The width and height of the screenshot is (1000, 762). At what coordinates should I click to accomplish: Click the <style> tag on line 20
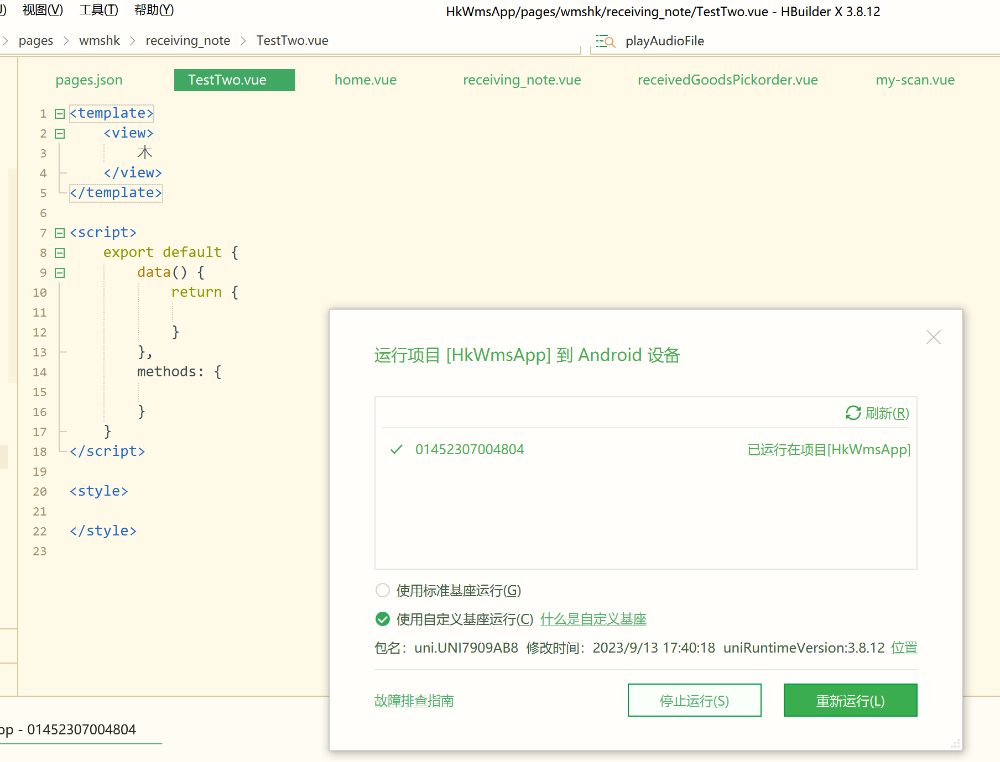click(x=99, y=491)
